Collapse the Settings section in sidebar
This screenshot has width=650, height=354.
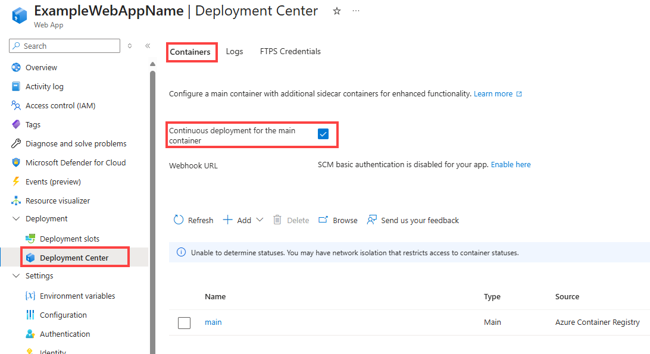(16, 276)
